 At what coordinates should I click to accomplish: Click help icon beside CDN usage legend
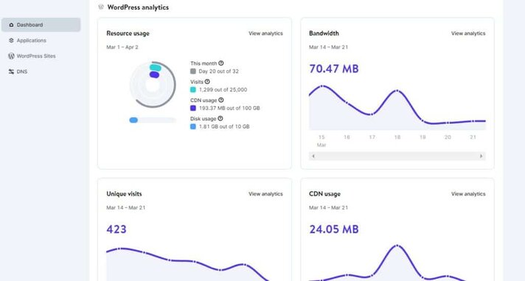point(221,100)
